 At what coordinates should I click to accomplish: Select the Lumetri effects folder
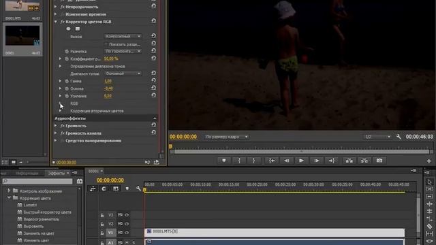click(x=30, y=205)
